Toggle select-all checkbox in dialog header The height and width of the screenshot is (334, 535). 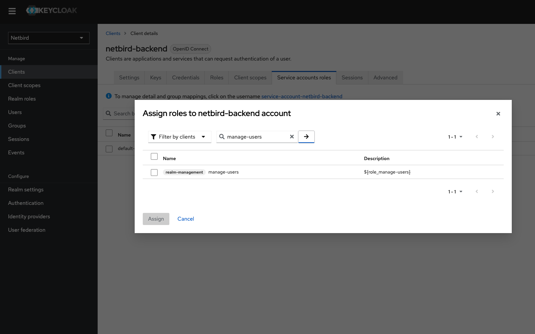(154, 157)
